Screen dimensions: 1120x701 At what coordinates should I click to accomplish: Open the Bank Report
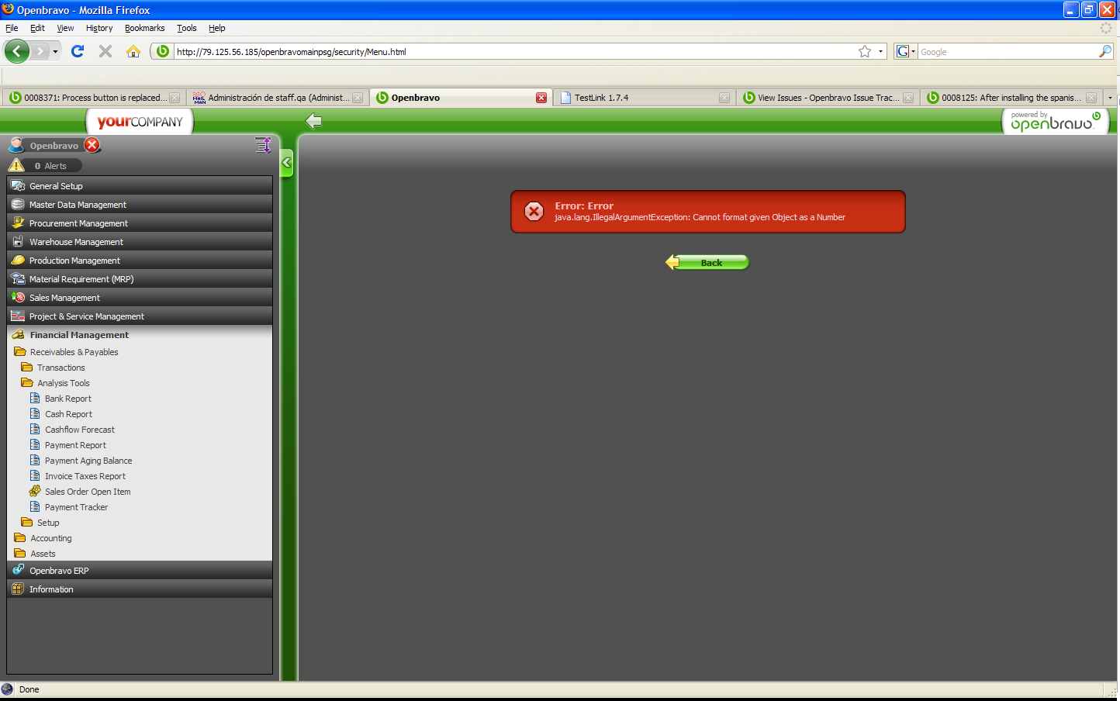coord(68,399)
